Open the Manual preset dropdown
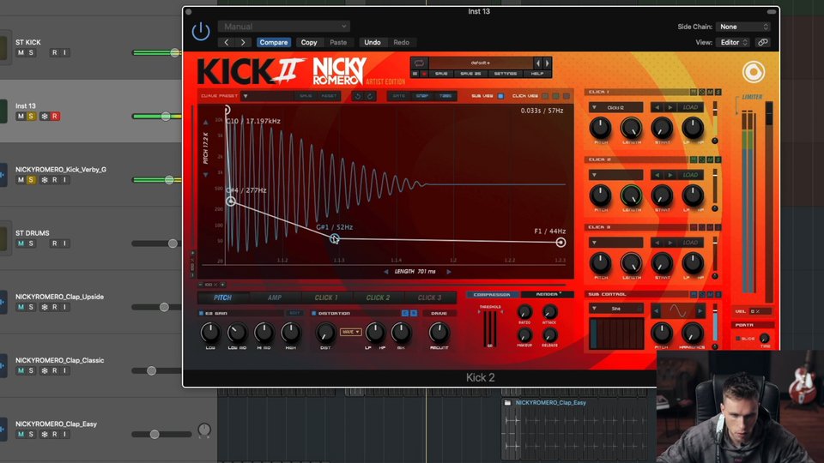This screenshot has height=463, width=824. tap(284, 27)
